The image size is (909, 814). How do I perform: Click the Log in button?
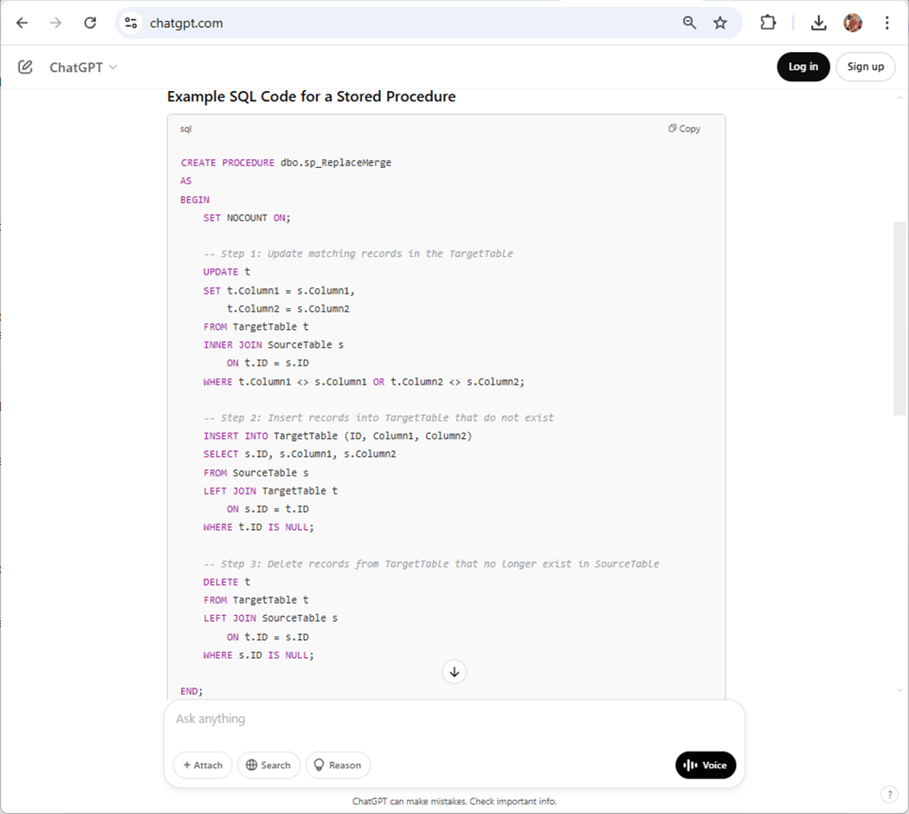(803, 67)
